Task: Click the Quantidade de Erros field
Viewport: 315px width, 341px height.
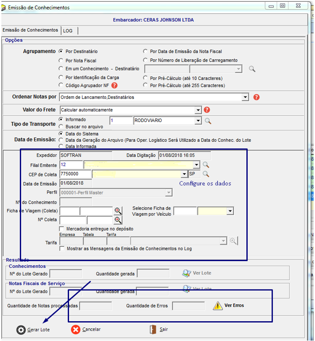Action: tap(188, 306)
